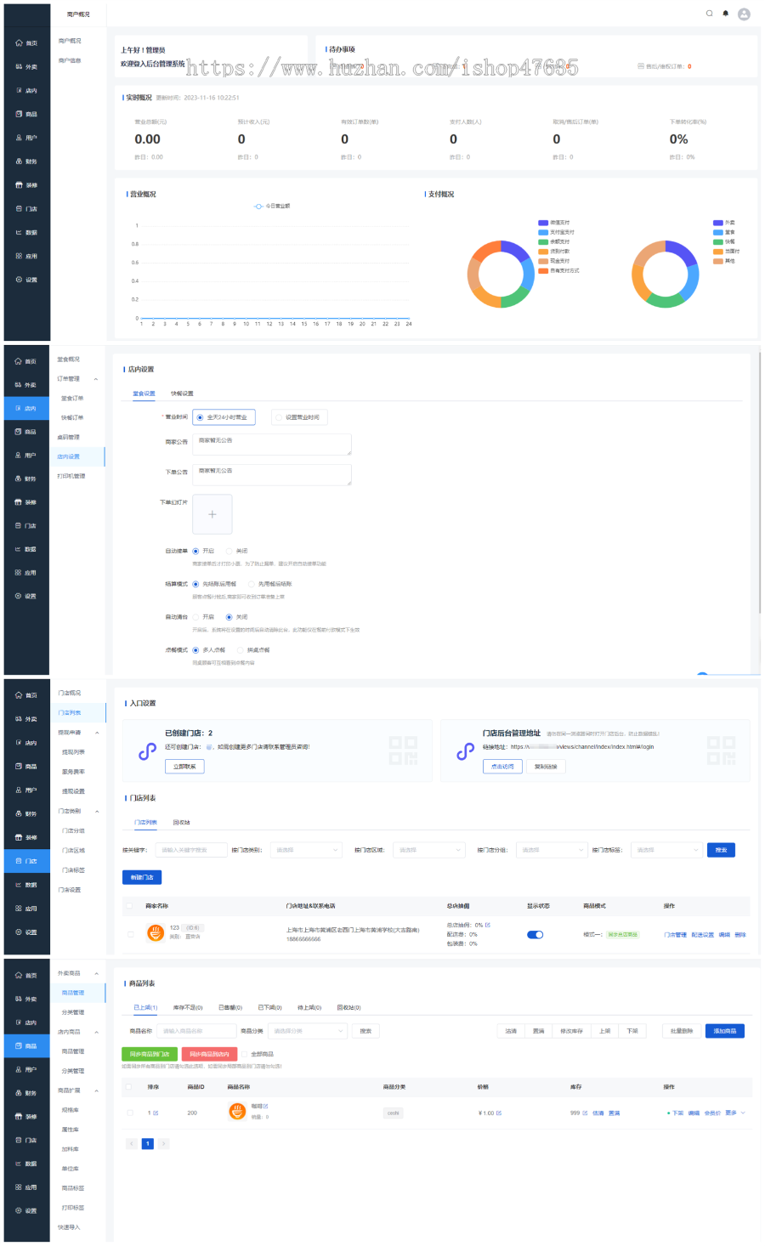Switch to the 库存不足 tab
This screenshot has height=1246, width=765.
(187, 1007)
